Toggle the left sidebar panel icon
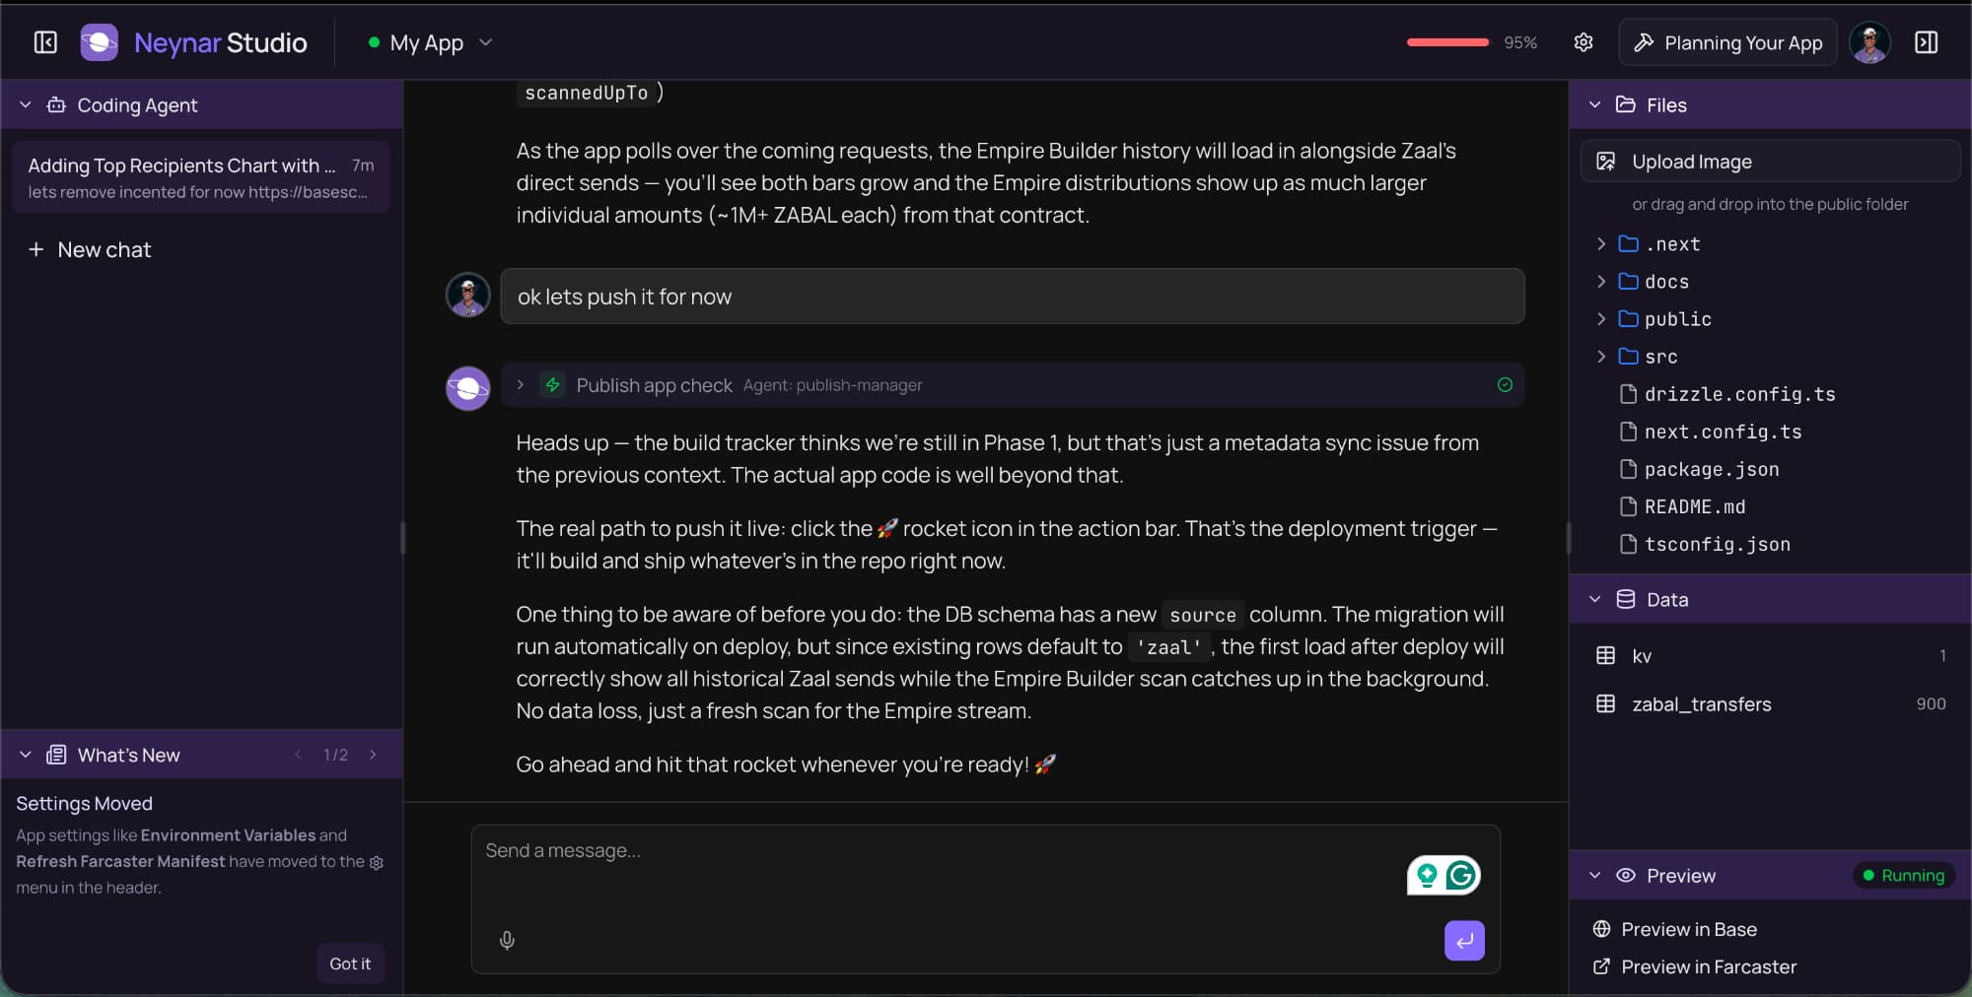 coord(45,42)
